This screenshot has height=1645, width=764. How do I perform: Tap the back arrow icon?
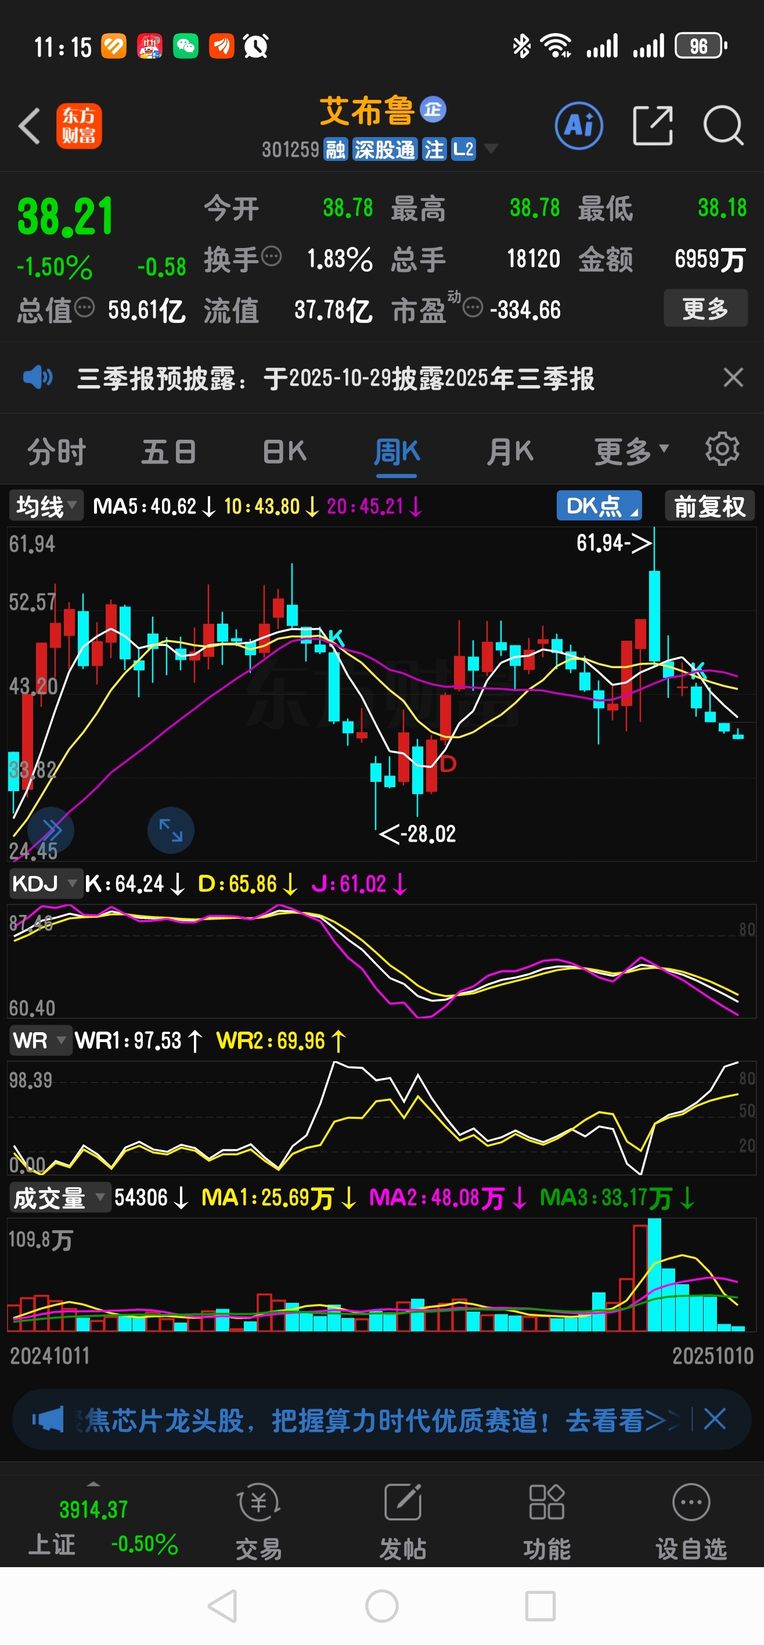coord(30,126)
